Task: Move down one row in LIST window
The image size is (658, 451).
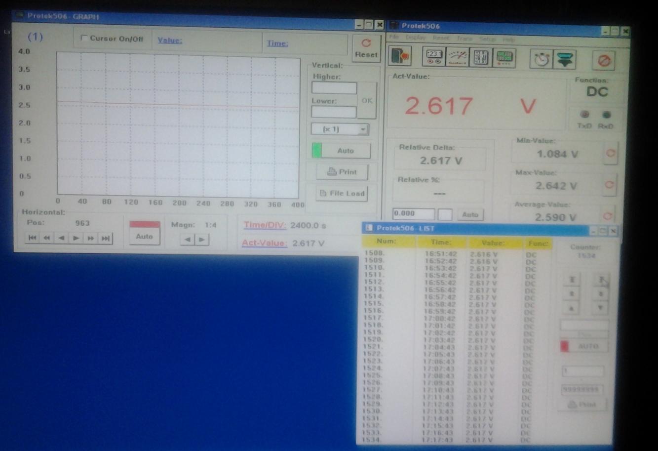Action: click(600, 308)
